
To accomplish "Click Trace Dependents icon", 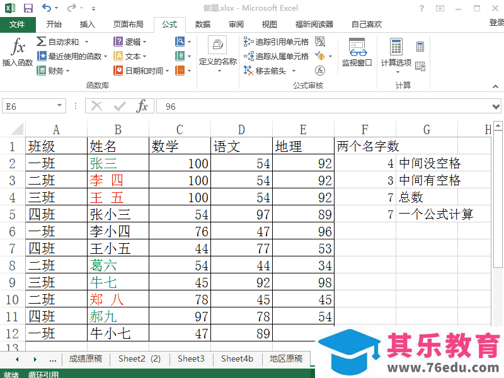I will click(x=248, y=56).
